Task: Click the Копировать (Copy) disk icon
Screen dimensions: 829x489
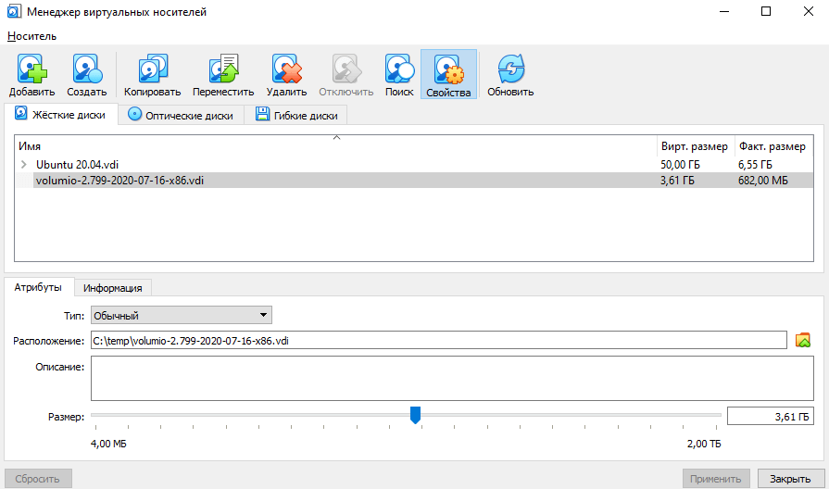Action: tap(153, 69)
